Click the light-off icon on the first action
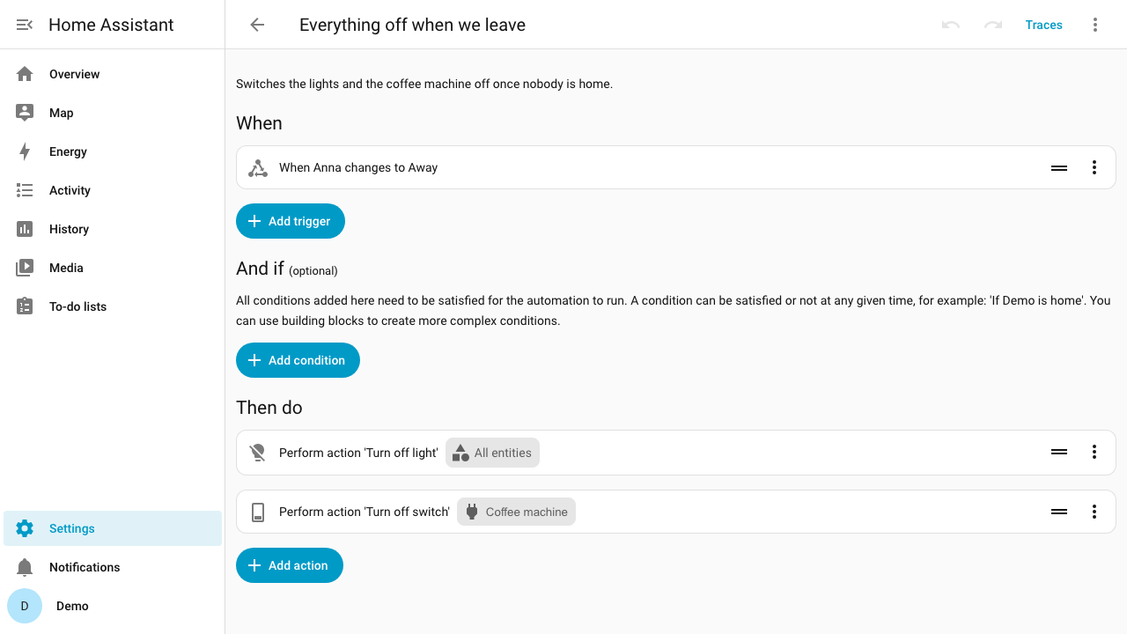Screen dimensions: 1127x634 tap(258, 453)
